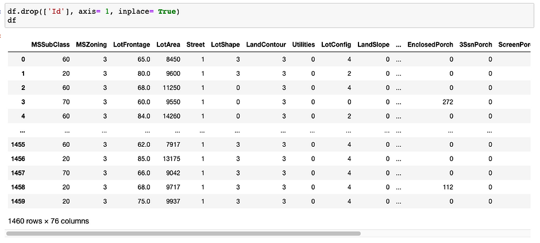Click LotFrontage value 80.0
The image size is (540, 243).
(x=144, y=73)
